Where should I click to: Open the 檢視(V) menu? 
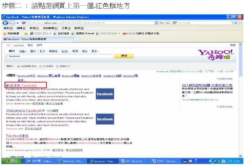pos(34,28)
